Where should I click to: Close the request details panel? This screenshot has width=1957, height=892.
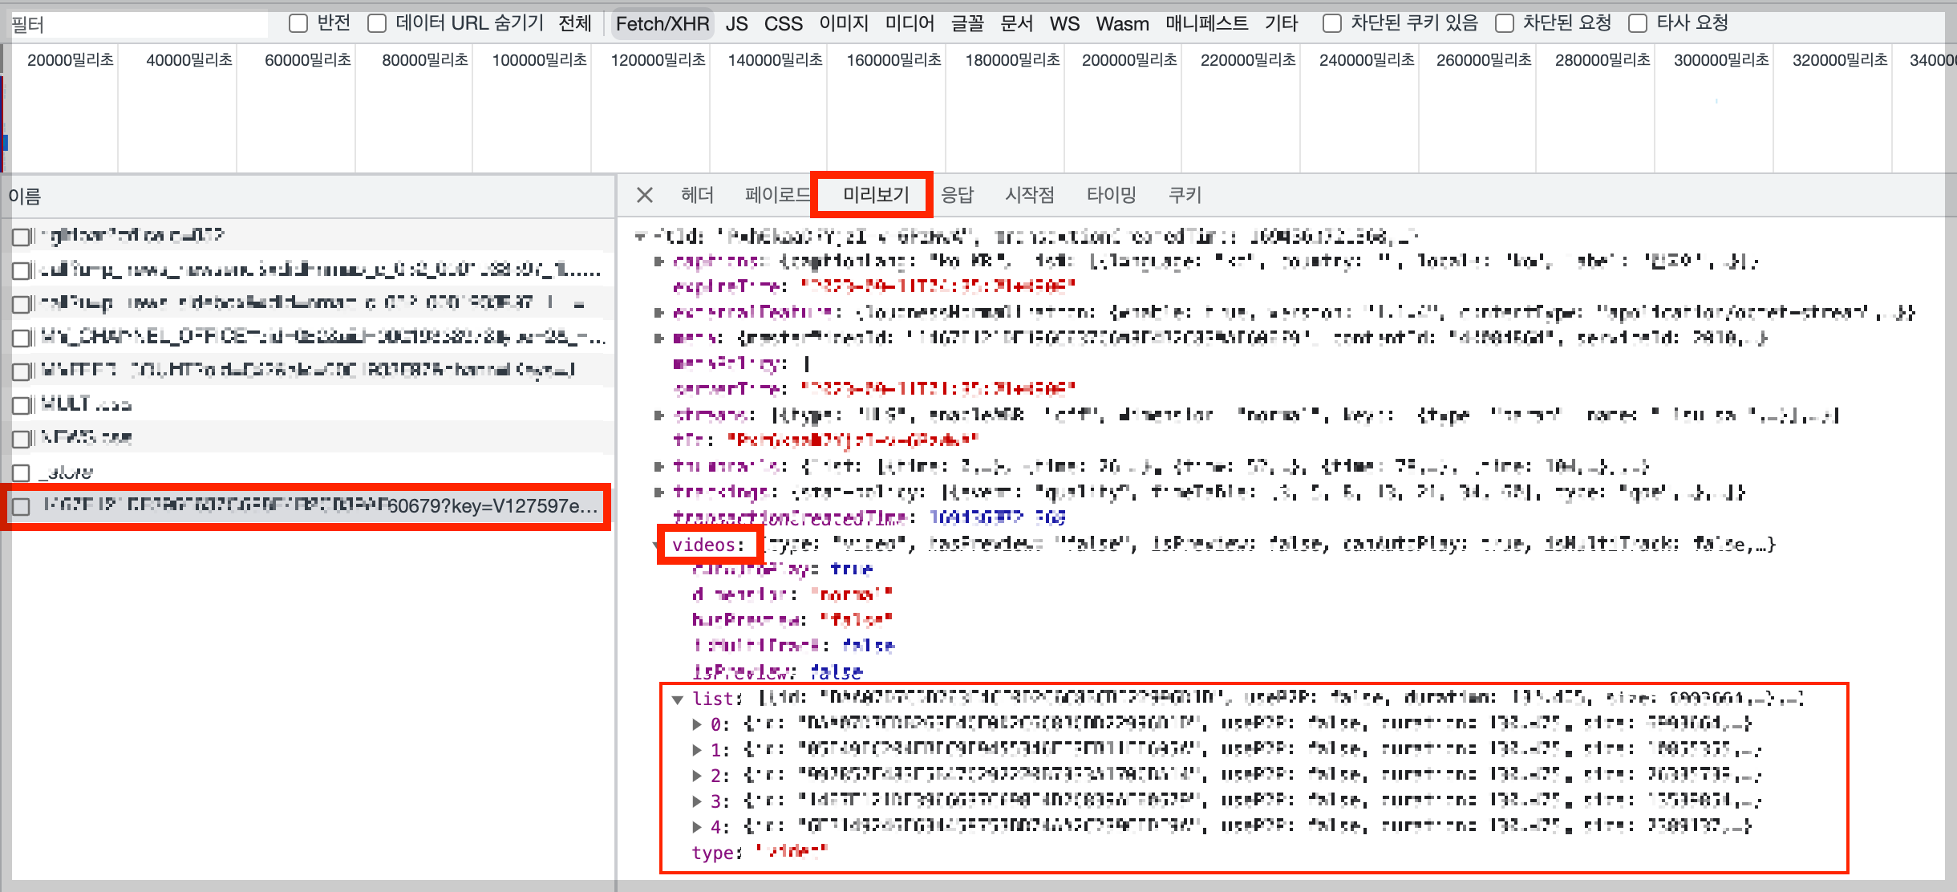pos(644,195)
